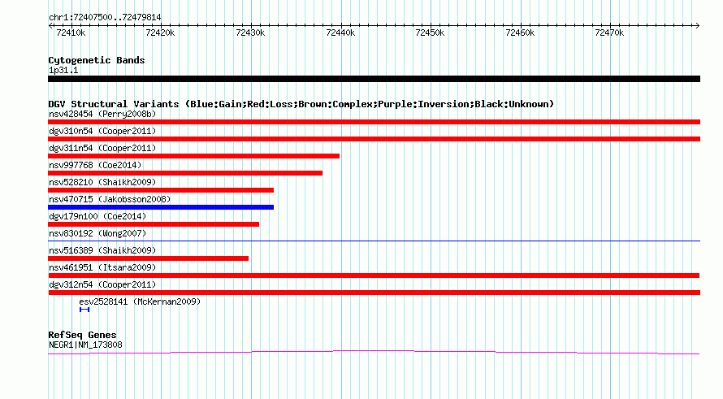This screenshot has height=399, width=723.
Task: Click the red dgv310n54 variant bar
Action: pos(374,139)
